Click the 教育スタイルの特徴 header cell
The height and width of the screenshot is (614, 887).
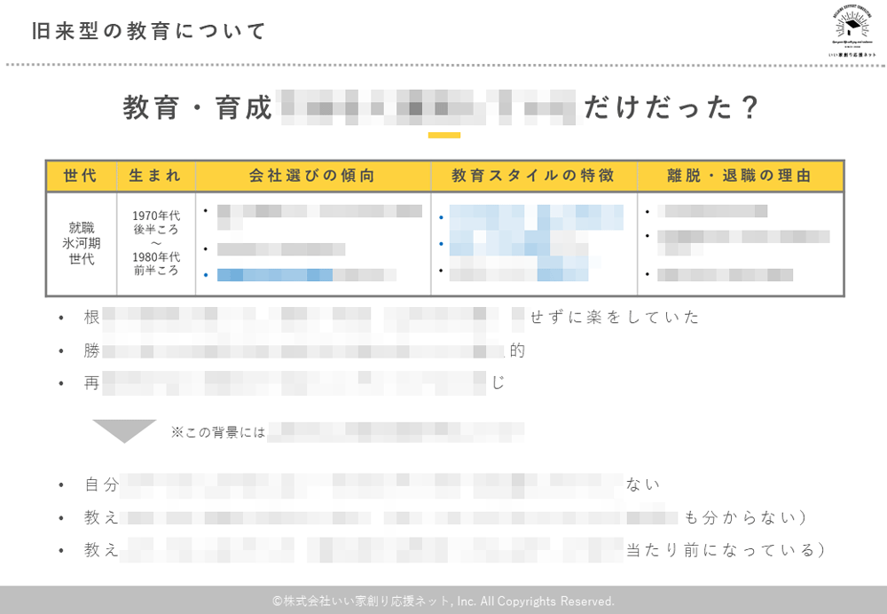click(x=533, y=176)
